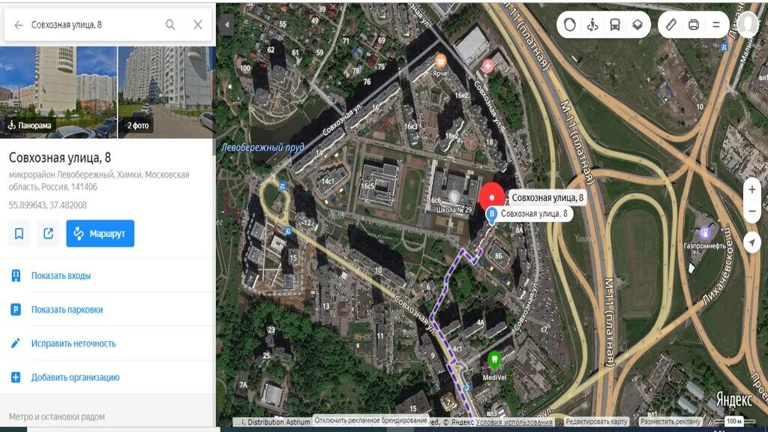
Task: Enable street panoramas mode
Action: point(592,25)
